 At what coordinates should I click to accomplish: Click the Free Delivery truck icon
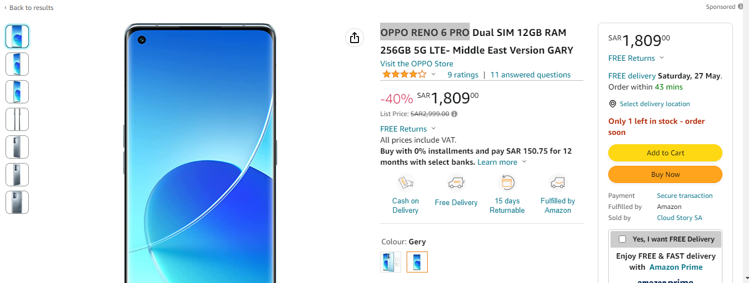pos(456,182)
